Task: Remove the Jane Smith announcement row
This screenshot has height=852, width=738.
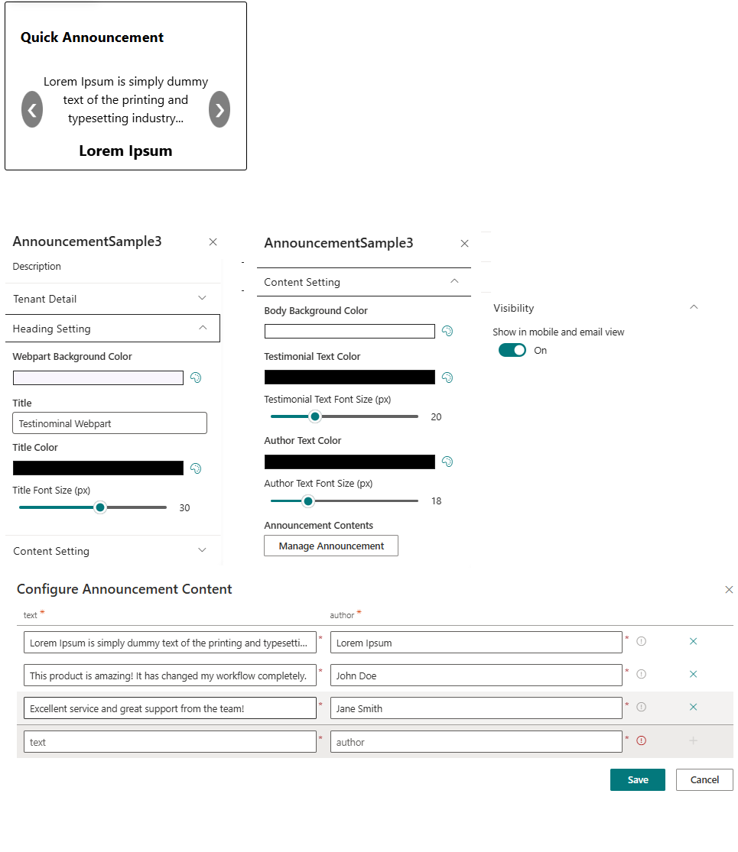Action: tap(693, 708)
